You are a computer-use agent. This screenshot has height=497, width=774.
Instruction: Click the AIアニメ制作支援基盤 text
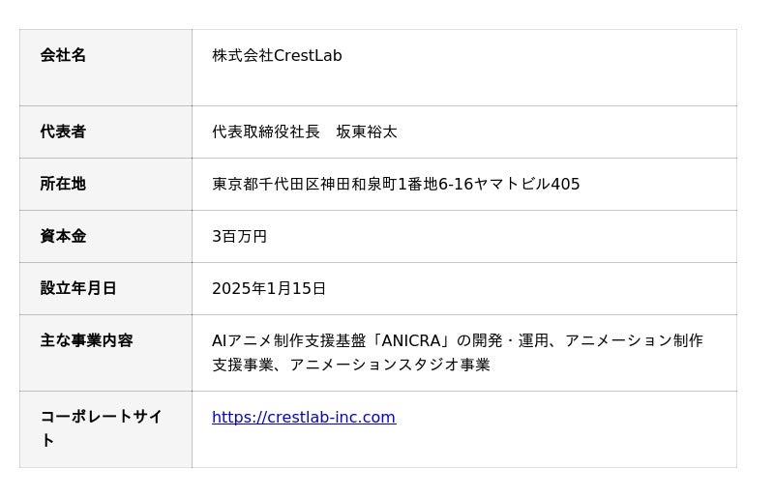tap(288, 340)
